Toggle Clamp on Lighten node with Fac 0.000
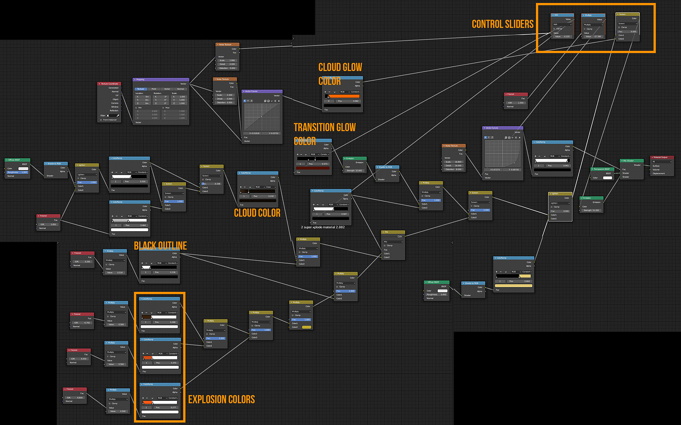 [552, 207]
